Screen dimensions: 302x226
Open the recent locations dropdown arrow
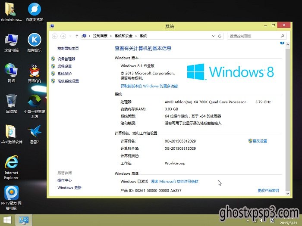pyautogui.click(x=70, y=36)
